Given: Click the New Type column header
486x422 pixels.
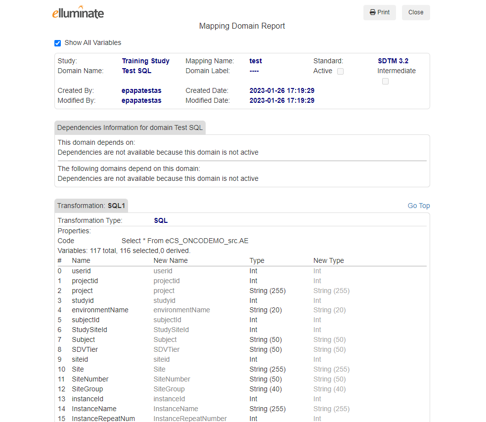Looking at the screenshot, I should coord(329,260).
